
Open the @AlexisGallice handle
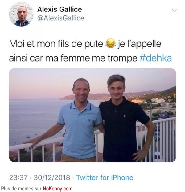(x=61, y=18)
